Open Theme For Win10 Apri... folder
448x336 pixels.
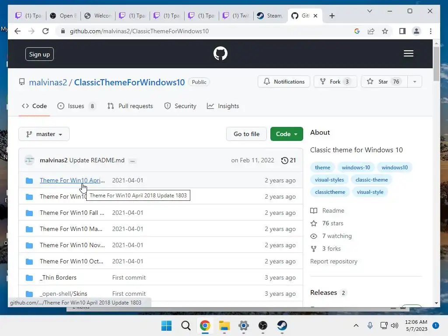point(72,180)
